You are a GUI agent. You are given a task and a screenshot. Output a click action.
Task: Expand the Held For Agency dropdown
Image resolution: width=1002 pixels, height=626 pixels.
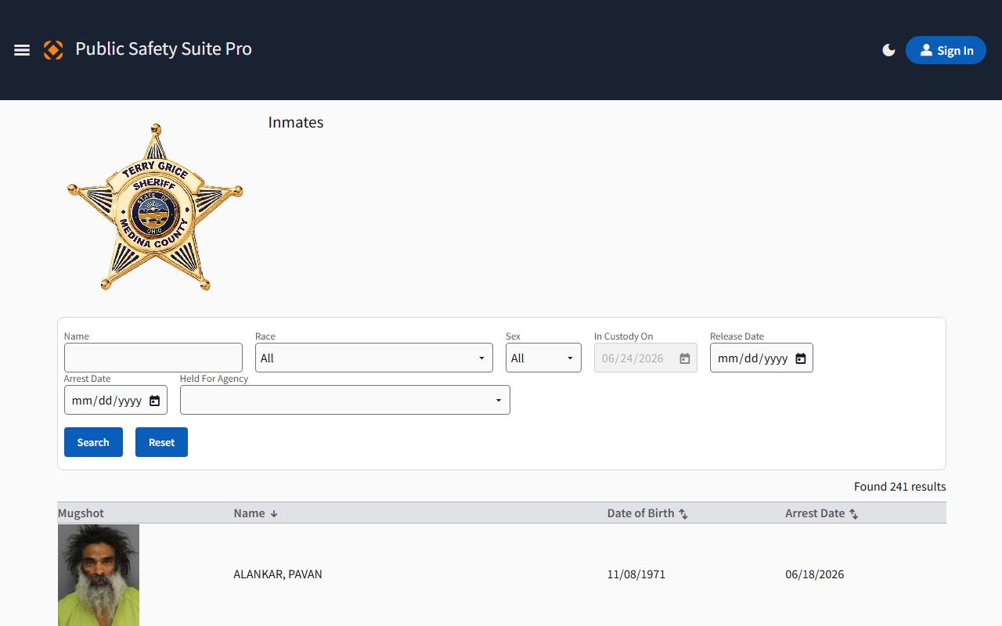point(345,400)
